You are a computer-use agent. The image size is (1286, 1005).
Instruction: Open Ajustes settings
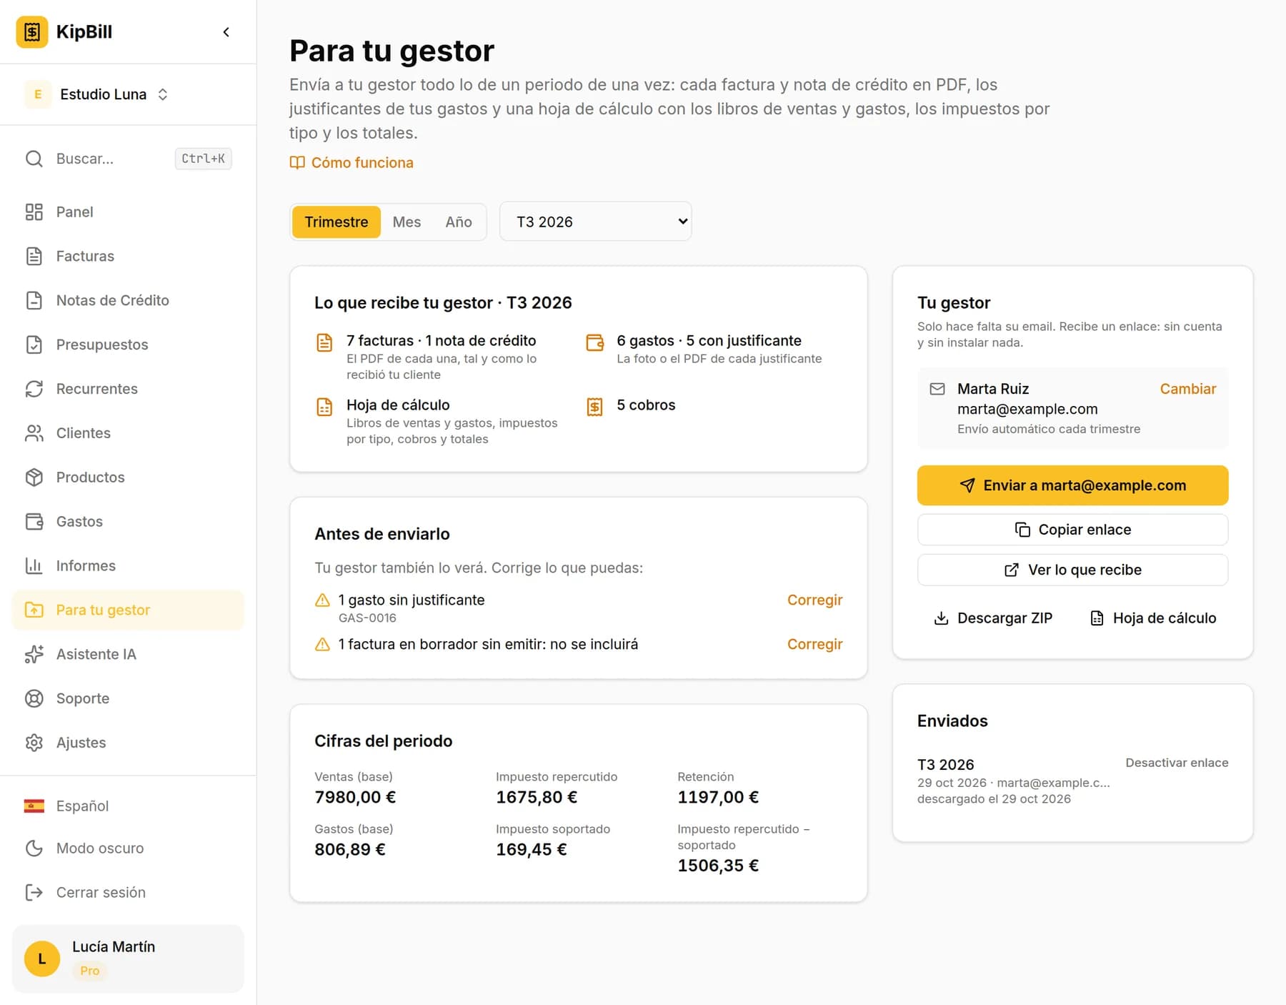[x=128, y=743]
